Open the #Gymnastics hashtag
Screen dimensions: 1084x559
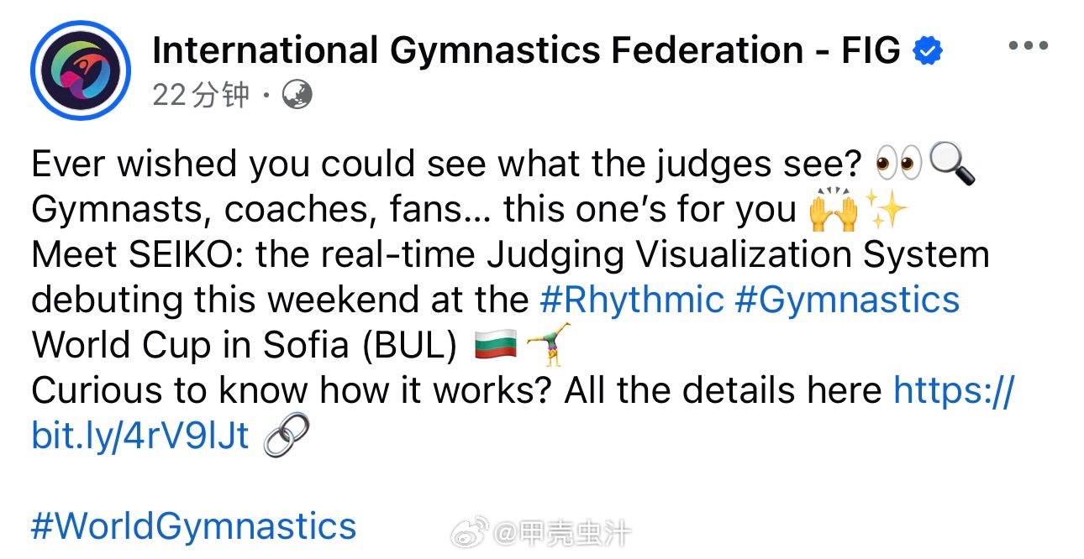(849, 299)
